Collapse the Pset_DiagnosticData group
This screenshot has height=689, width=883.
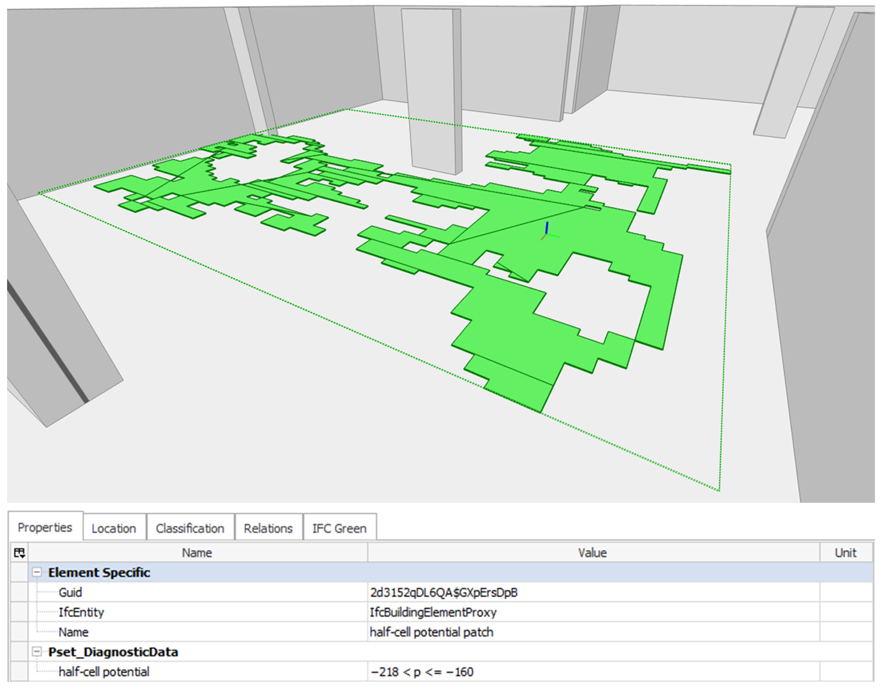(x=37, y=651)
